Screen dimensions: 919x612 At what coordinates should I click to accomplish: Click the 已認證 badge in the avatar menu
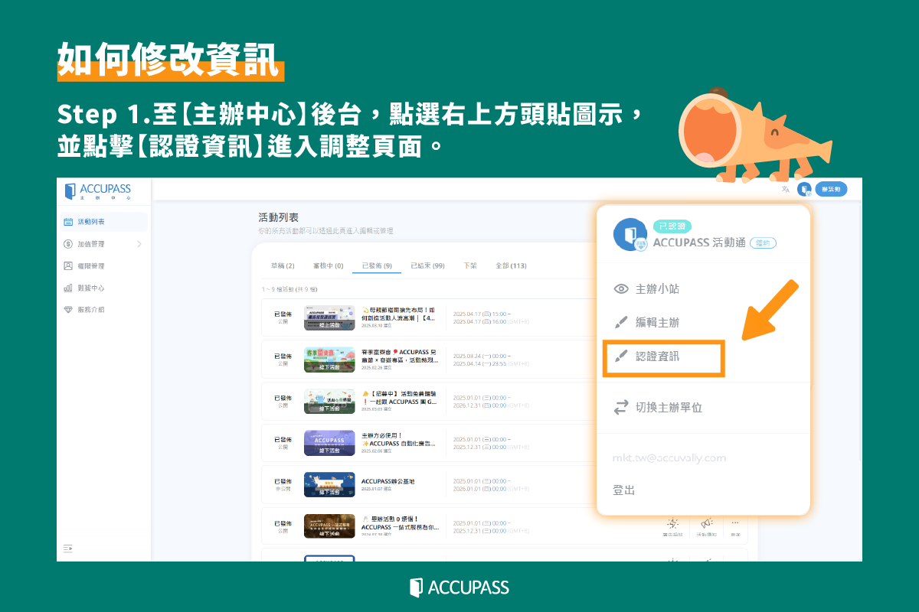tap(672, 226)
